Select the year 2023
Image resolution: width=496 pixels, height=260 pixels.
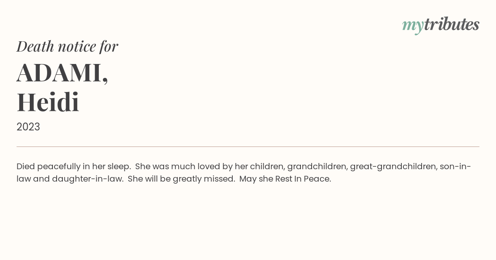tap(28, 127)
